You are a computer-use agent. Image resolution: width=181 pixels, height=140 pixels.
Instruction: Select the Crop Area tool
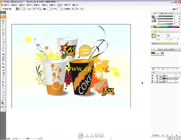[3, 88]
